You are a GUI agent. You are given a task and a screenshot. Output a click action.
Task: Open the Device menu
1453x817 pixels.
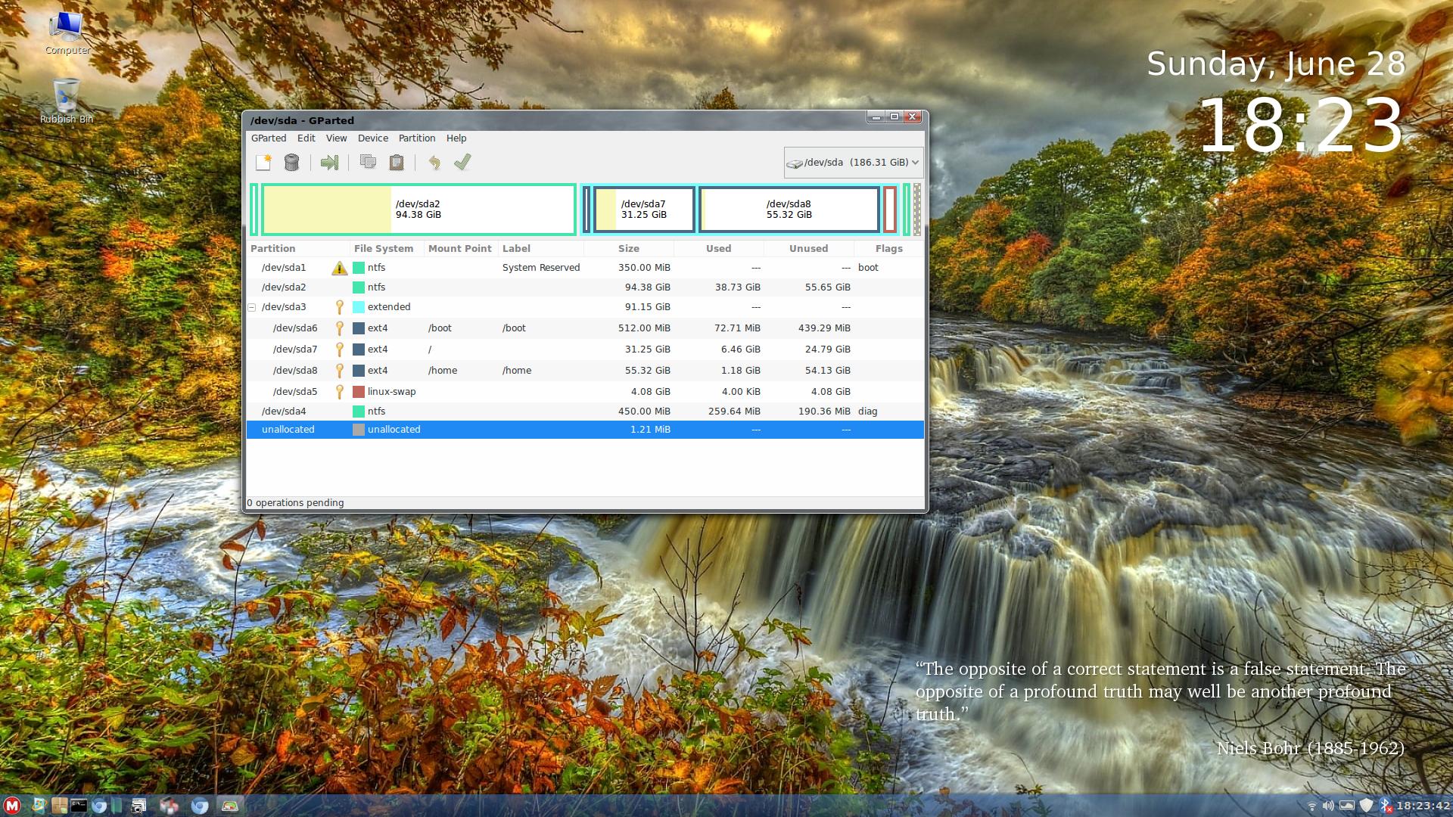click(x=372, y=138)
